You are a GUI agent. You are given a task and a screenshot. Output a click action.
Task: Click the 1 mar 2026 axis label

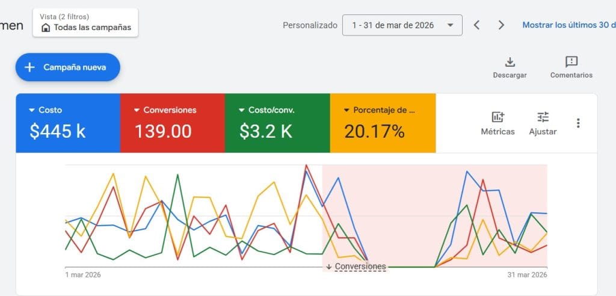(83, 275)
